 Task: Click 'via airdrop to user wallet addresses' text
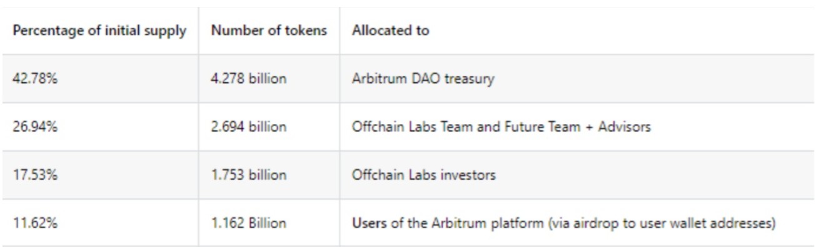click(x=662, y=223)
